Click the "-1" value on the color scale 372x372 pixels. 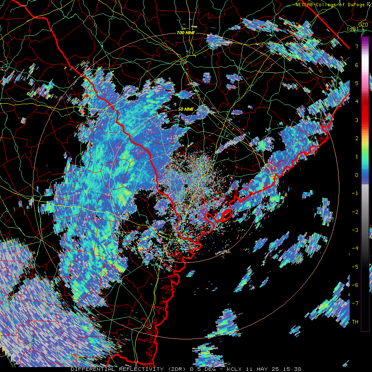tap(355, 193)
